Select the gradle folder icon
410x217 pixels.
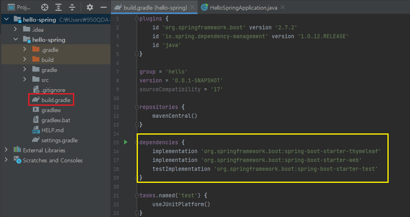pyautogui.click(x=36, y=69)
